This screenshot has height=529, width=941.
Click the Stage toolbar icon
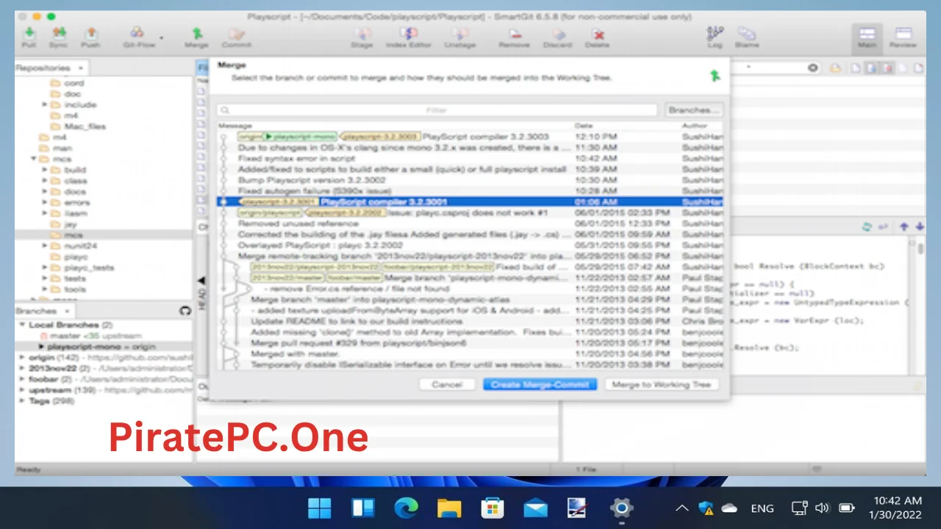point(362,37)
